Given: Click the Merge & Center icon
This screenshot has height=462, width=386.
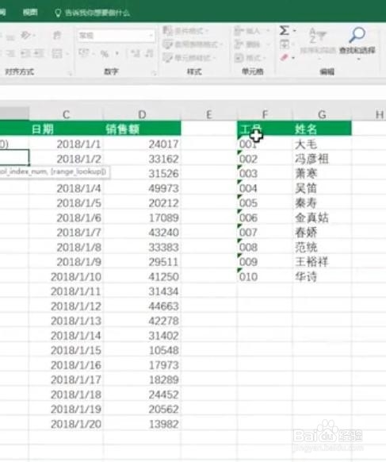Looking at the screenshot, I should (x=57, y=54).
